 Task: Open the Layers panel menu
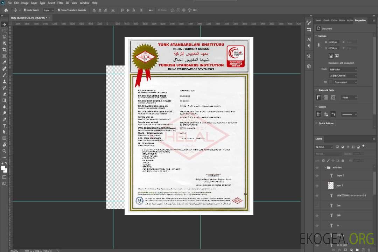point(374,139)
